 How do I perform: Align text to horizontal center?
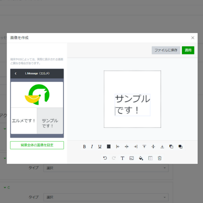[x=126, y=147]
